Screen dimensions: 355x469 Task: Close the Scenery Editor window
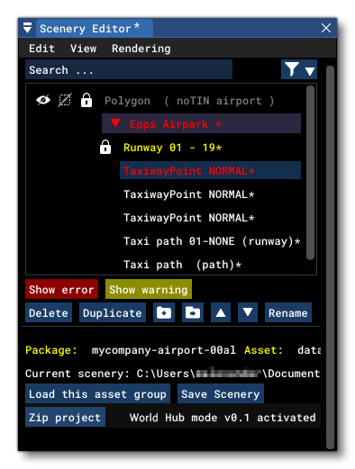(326, 28)
